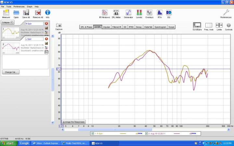Switch to the RT60 tab
The image size is (234, 146).
(131, 27)
